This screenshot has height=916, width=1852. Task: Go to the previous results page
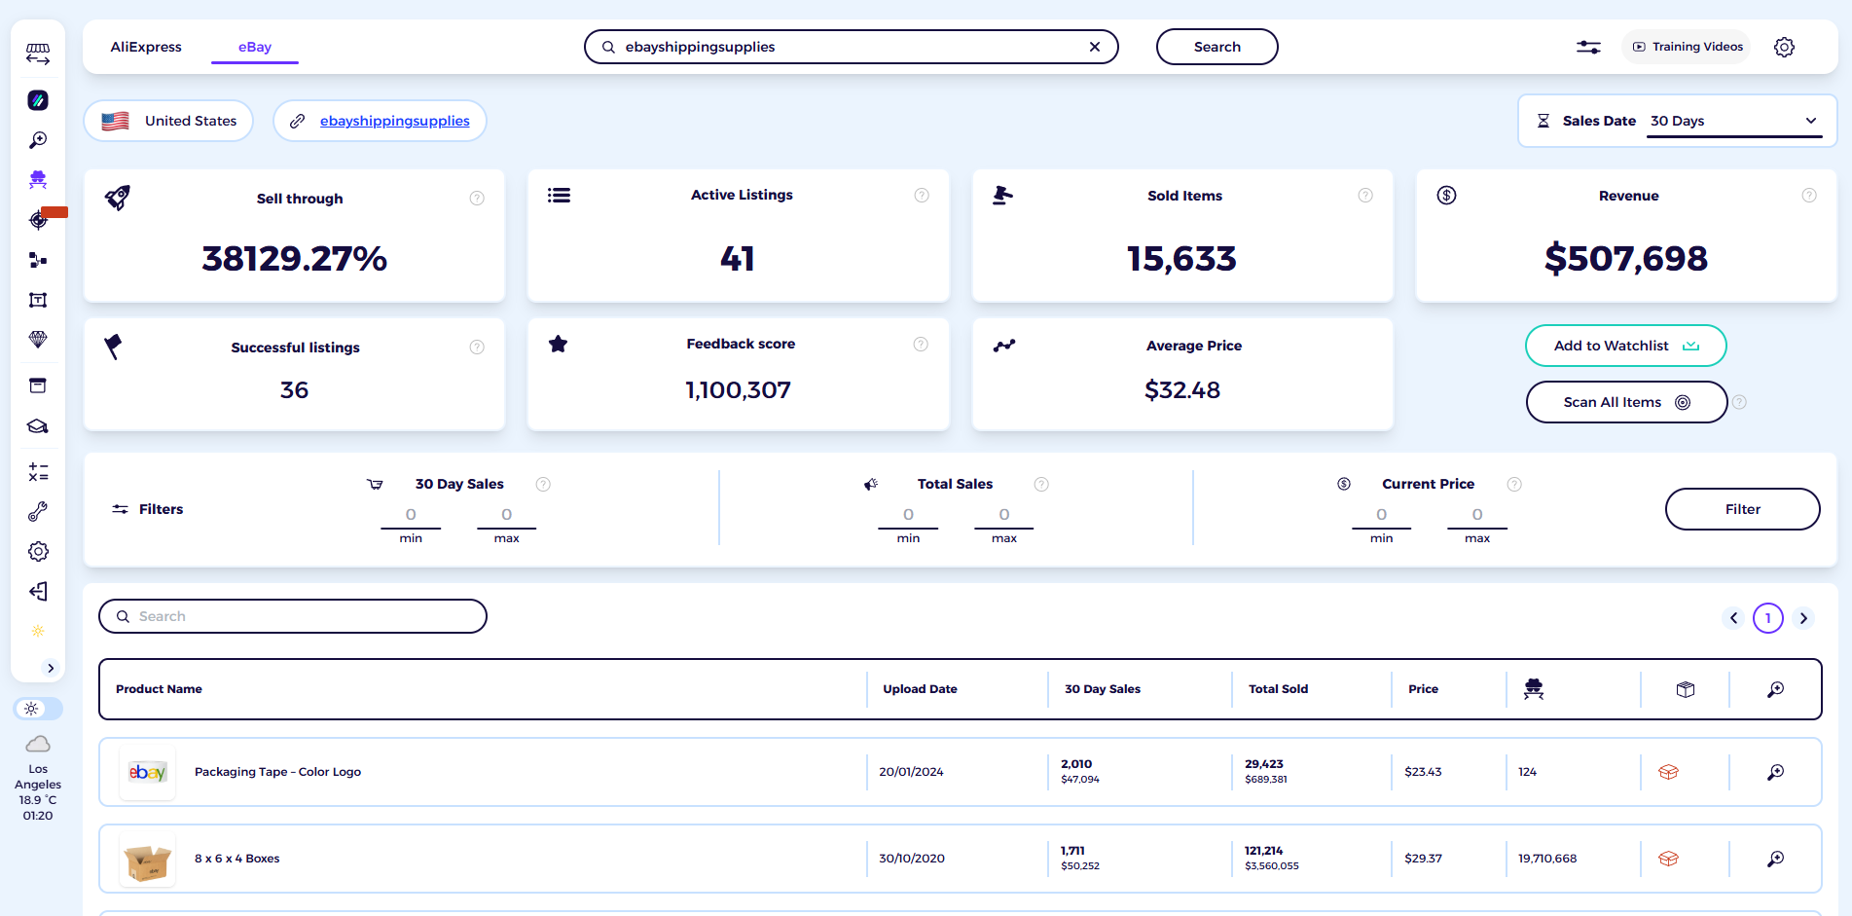click(1733, 618)
